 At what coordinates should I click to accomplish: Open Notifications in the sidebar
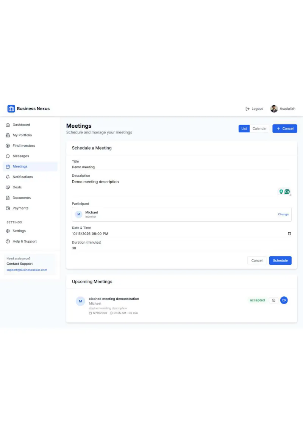30,177
